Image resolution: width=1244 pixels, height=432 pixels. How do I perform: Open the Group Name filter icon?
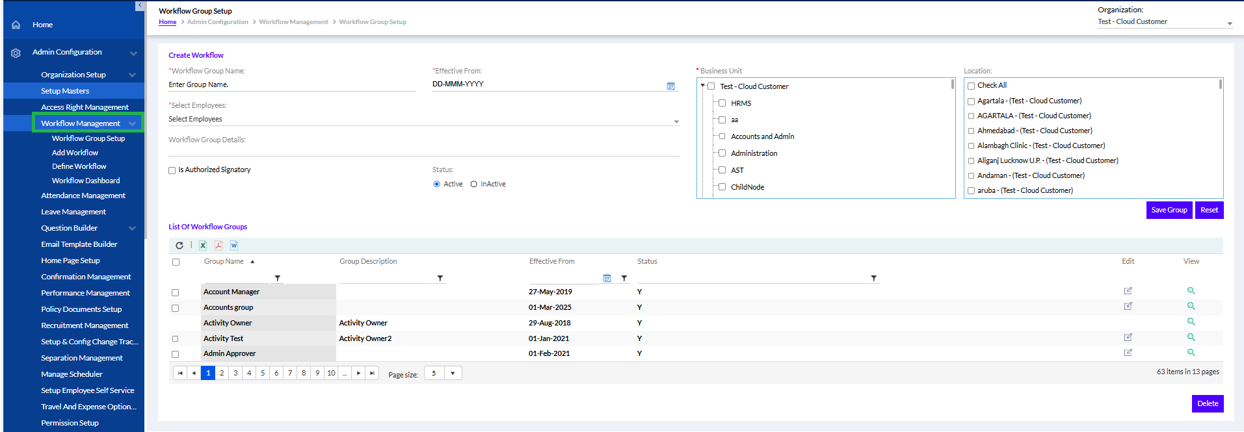277,278
